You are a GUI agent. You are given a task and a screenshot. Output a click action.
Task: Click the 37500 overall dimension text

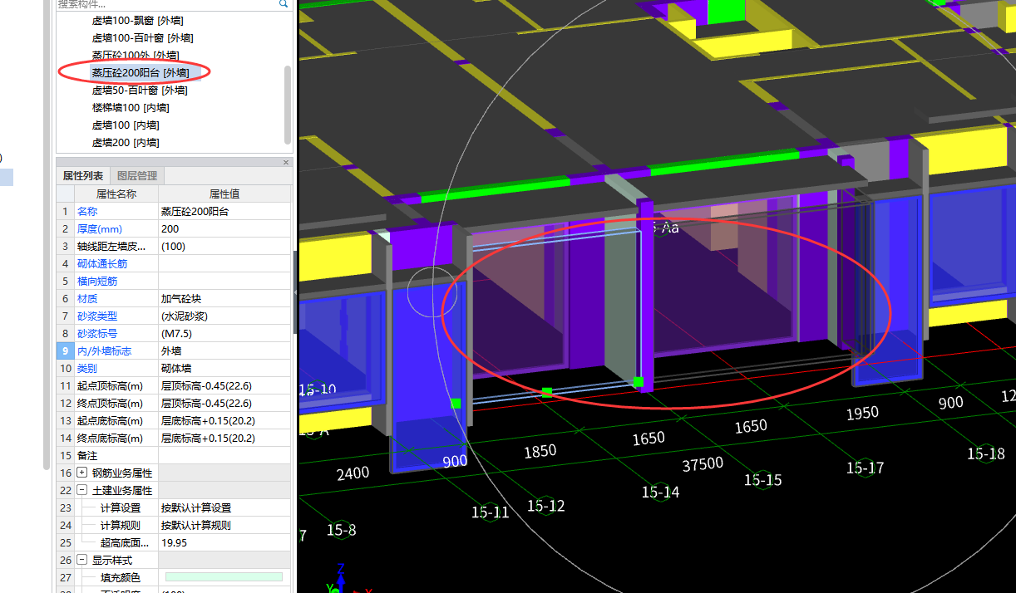pyautogui.click(x=703, y=463)
